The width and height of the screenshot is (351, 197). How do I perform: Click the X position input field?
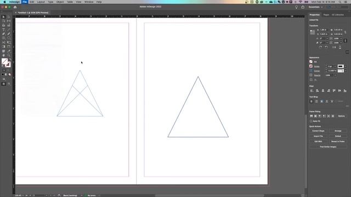coord(324,30)
